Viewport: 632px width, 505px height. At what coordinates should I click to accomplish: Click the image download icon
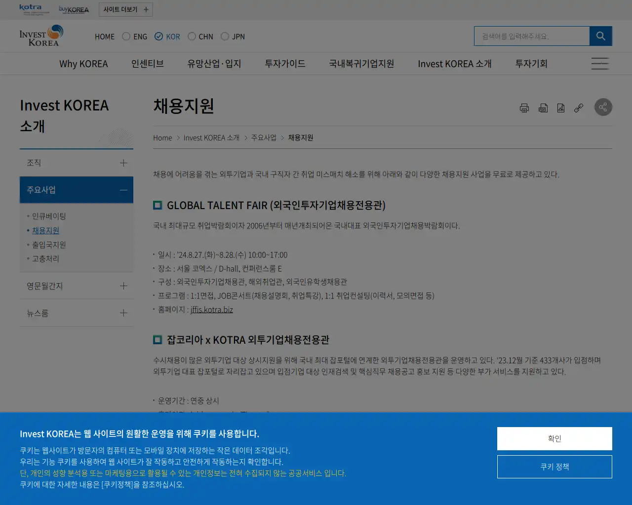coord(561,108)
